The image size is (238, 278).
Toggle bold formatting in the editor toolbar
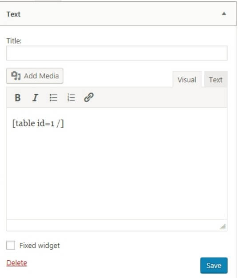coord(17,97)
